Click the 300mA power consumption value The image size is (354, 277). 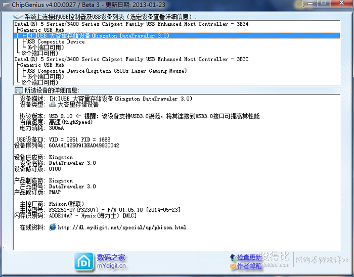[x=57, y=128]
